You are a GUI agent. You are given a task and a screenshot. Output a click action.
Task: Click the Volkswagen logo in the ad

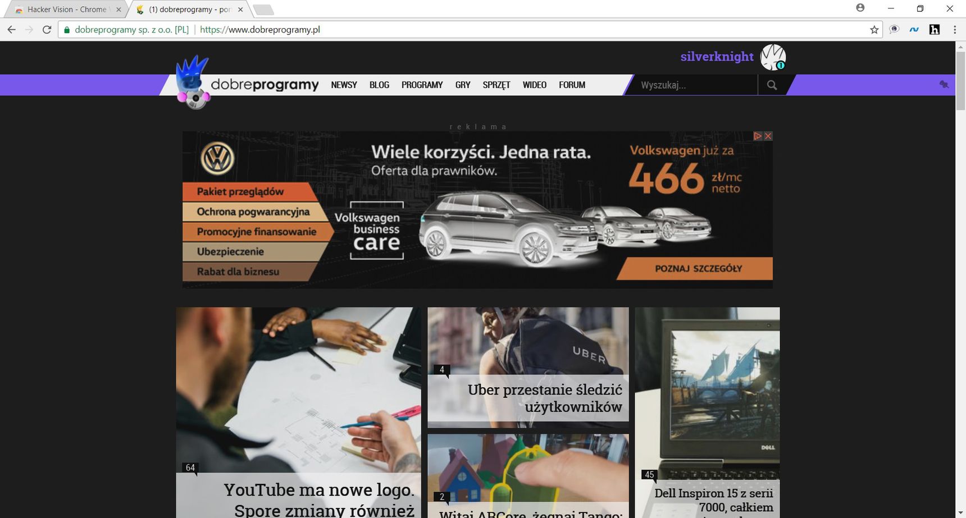217,159
